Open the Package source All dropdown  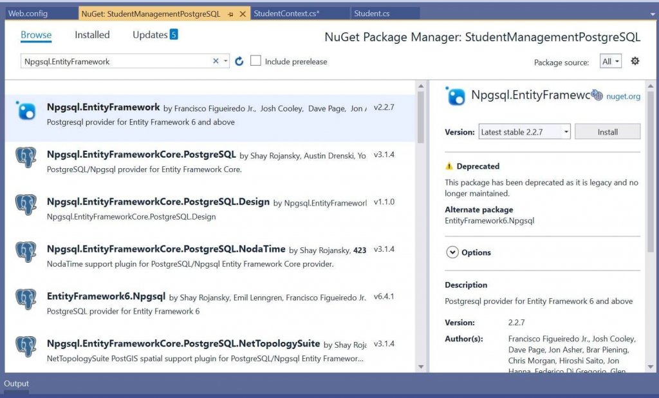pyautogui.click(x=610, y=61)
